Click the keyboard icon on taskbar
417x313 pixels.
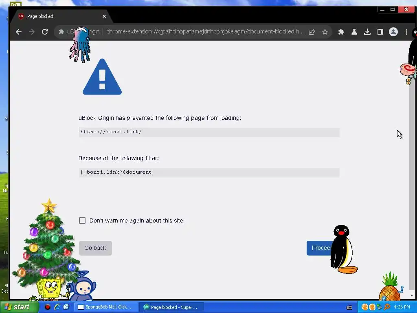tap(349, 307)
